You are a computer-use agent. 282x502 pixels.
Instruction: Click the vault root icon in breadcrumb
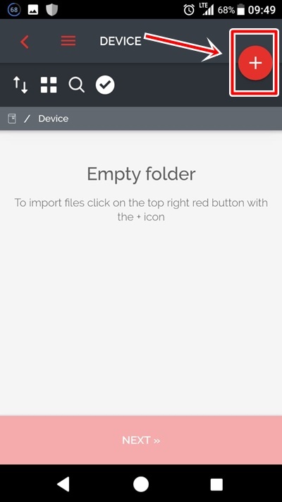pos(12,119)
